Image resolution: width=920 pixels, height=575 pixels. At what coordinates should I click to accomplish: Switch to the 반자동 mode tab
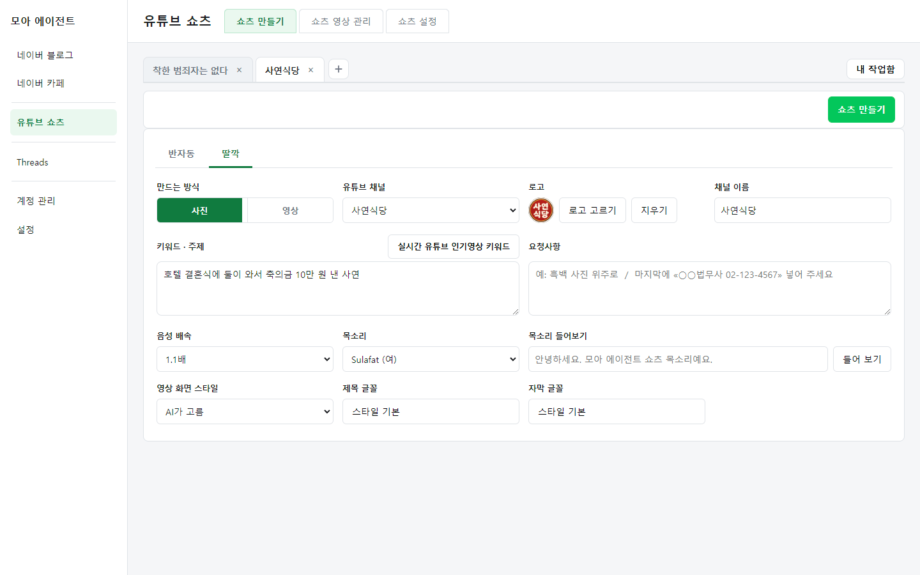coord(181,154)
